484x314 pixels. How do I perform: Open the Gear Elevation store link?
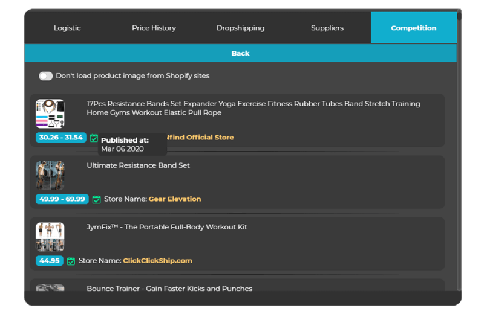(175, 199)
